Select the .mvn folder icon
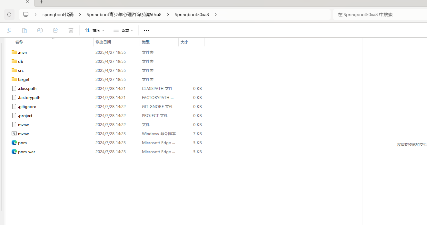The image size is (427, 225). coord(14,52)
